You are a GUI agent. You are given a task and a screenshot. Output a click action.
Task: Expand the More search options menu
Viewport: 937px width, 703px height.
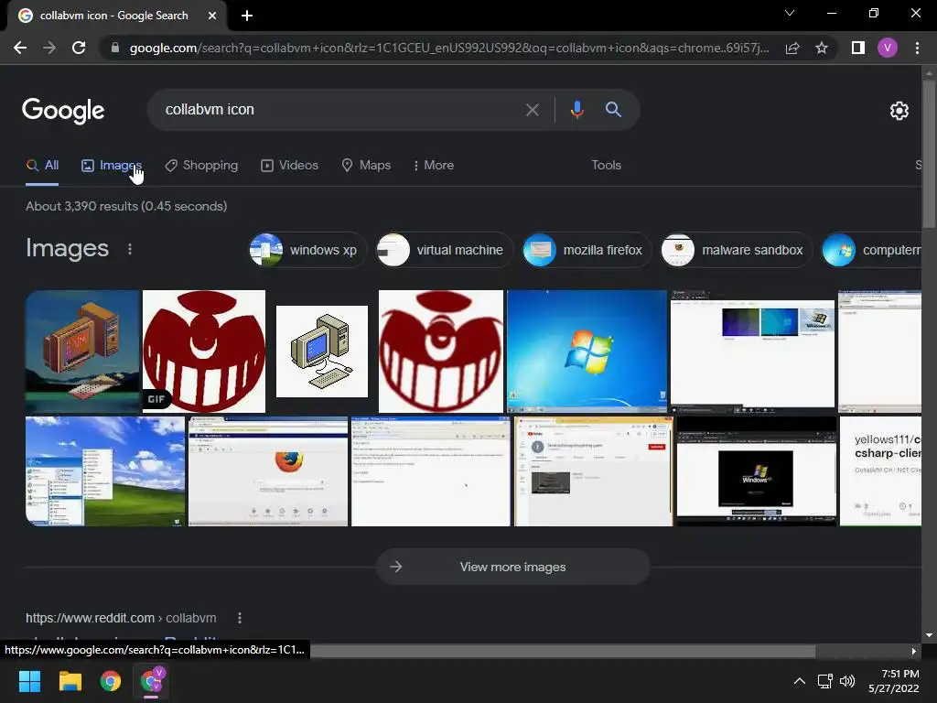coord(433,165)
